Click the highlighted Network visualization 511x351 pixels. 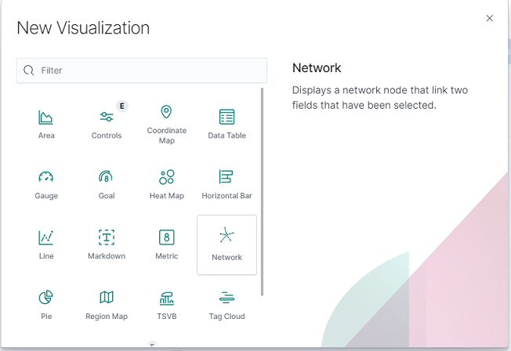click(x=227, y=244)
